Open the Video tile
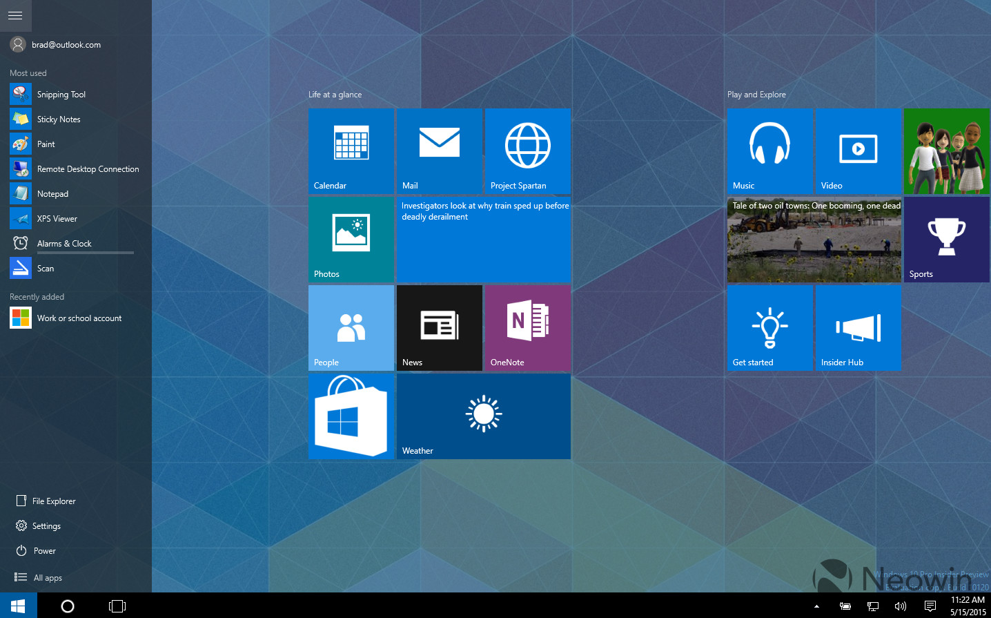This screenshot has width=991, height=618. point(858,151)
